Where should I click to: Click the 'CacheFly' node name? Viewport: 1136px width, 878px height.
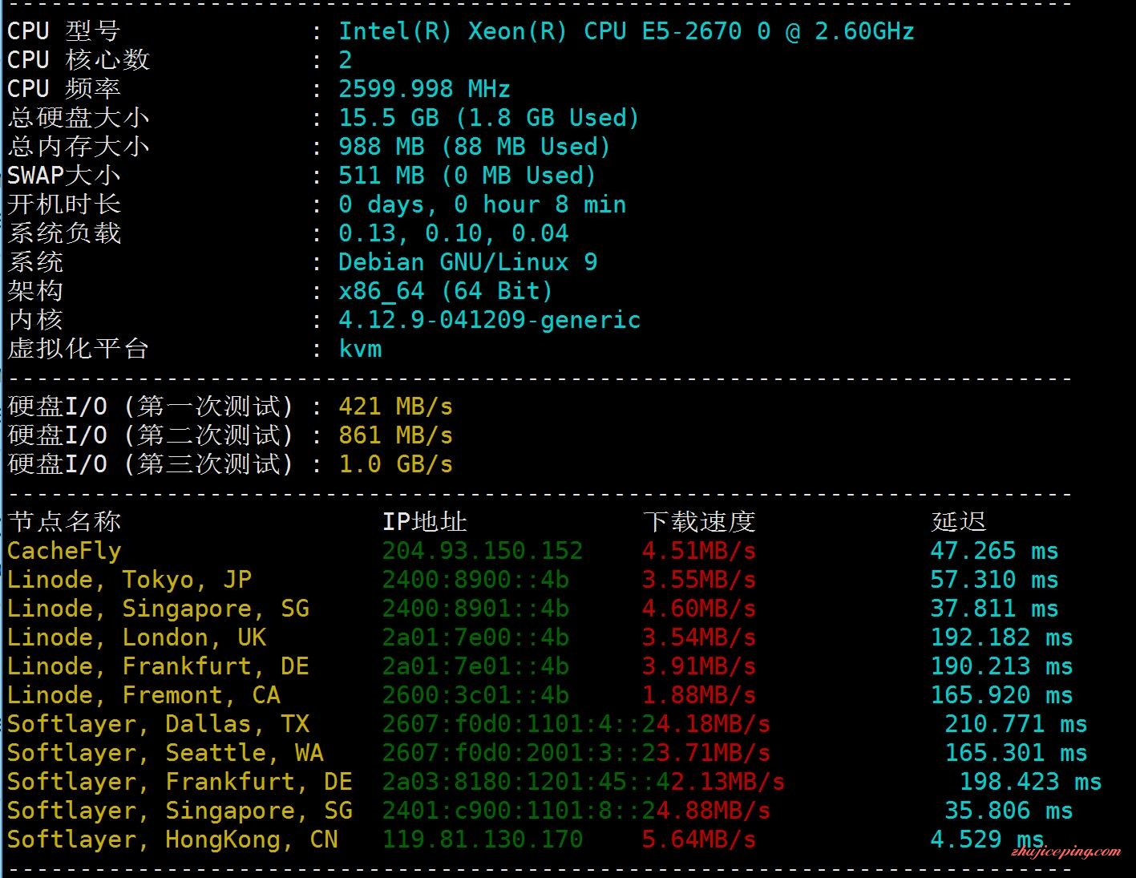click(x=64, y=551)
